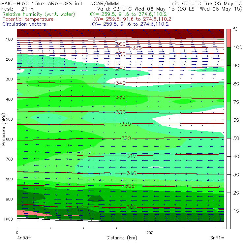Image resolution: width=244 pixels, height=244 pixels.
Task: Click the 'Pressure (hPa)' vertical axis title
Action: pos(3,129)
